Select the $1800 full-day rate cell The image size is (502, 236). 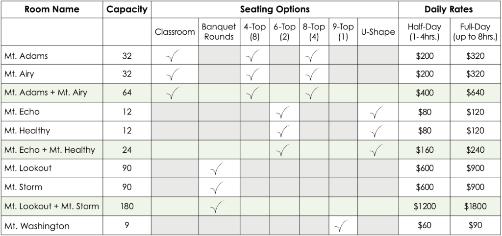click(x=475, y=207)
